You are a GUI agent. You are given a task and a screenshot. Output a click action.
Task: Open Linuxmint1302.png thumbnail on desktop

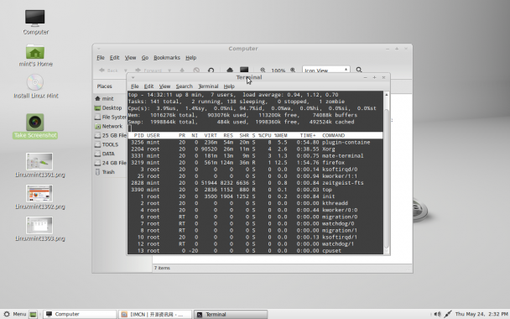pyautogui.click(x=39, y=193)
